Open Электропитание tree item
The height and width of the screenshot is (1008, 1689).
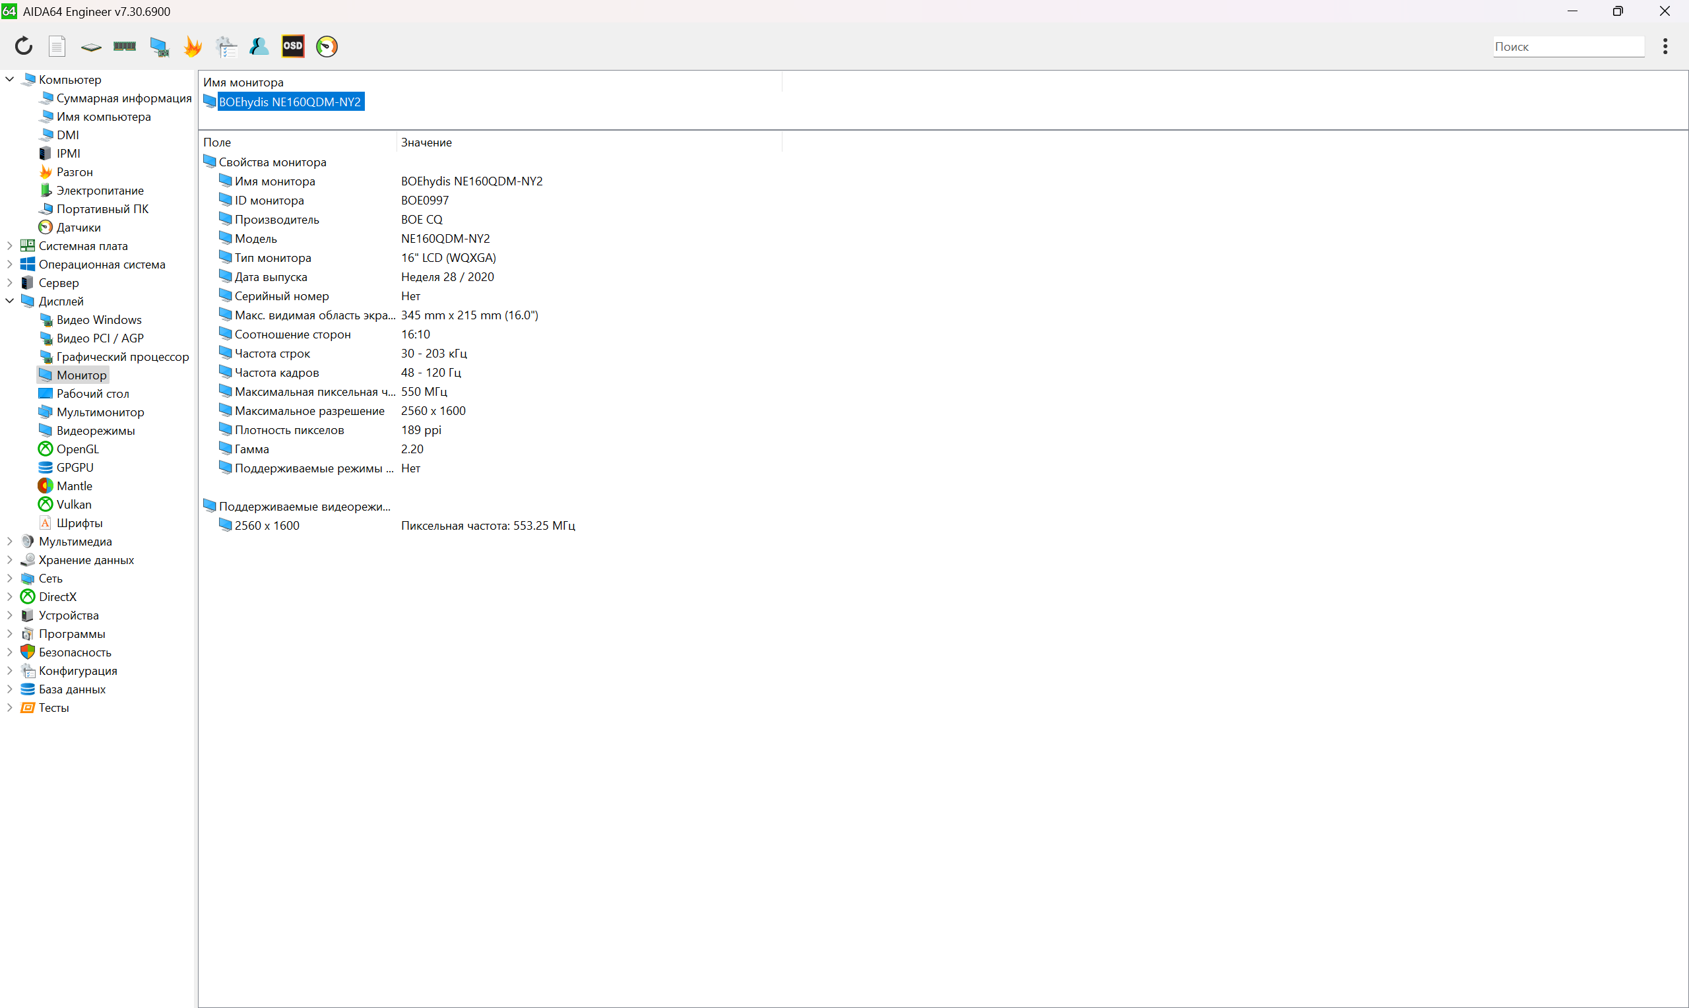tap(92, 190)
